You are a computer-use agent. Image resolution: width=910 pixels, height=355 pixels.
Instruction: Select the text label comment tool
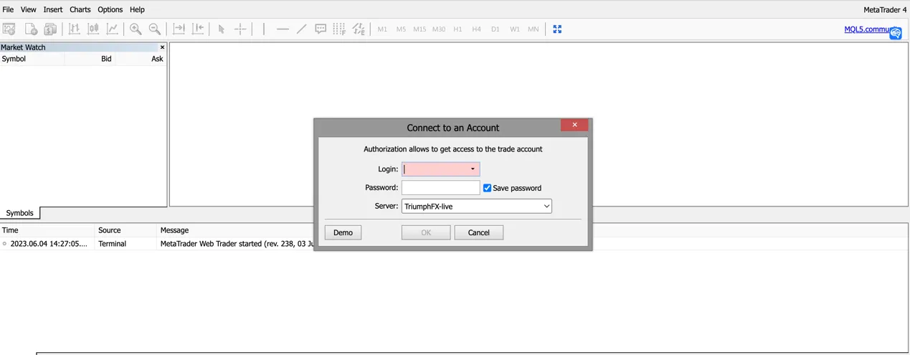point(321,29)
